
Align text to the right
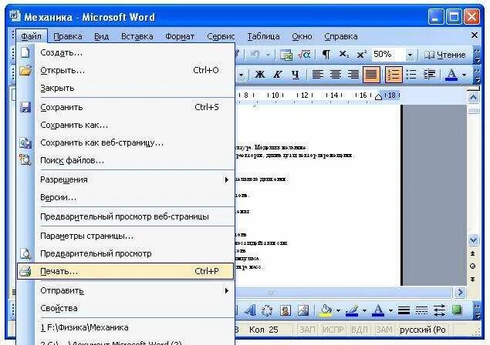coord(353,75)
